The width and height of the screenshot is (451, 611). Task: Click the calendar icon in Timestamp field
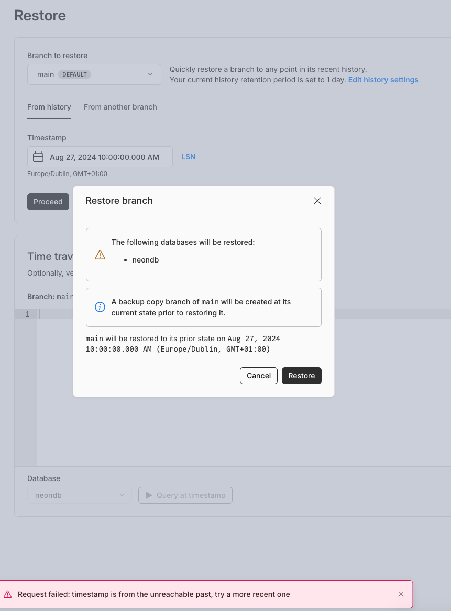(38, 157)
